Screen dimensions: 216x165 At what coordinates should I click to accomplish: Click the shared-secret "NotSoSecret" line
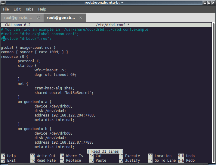coord(64,93)
